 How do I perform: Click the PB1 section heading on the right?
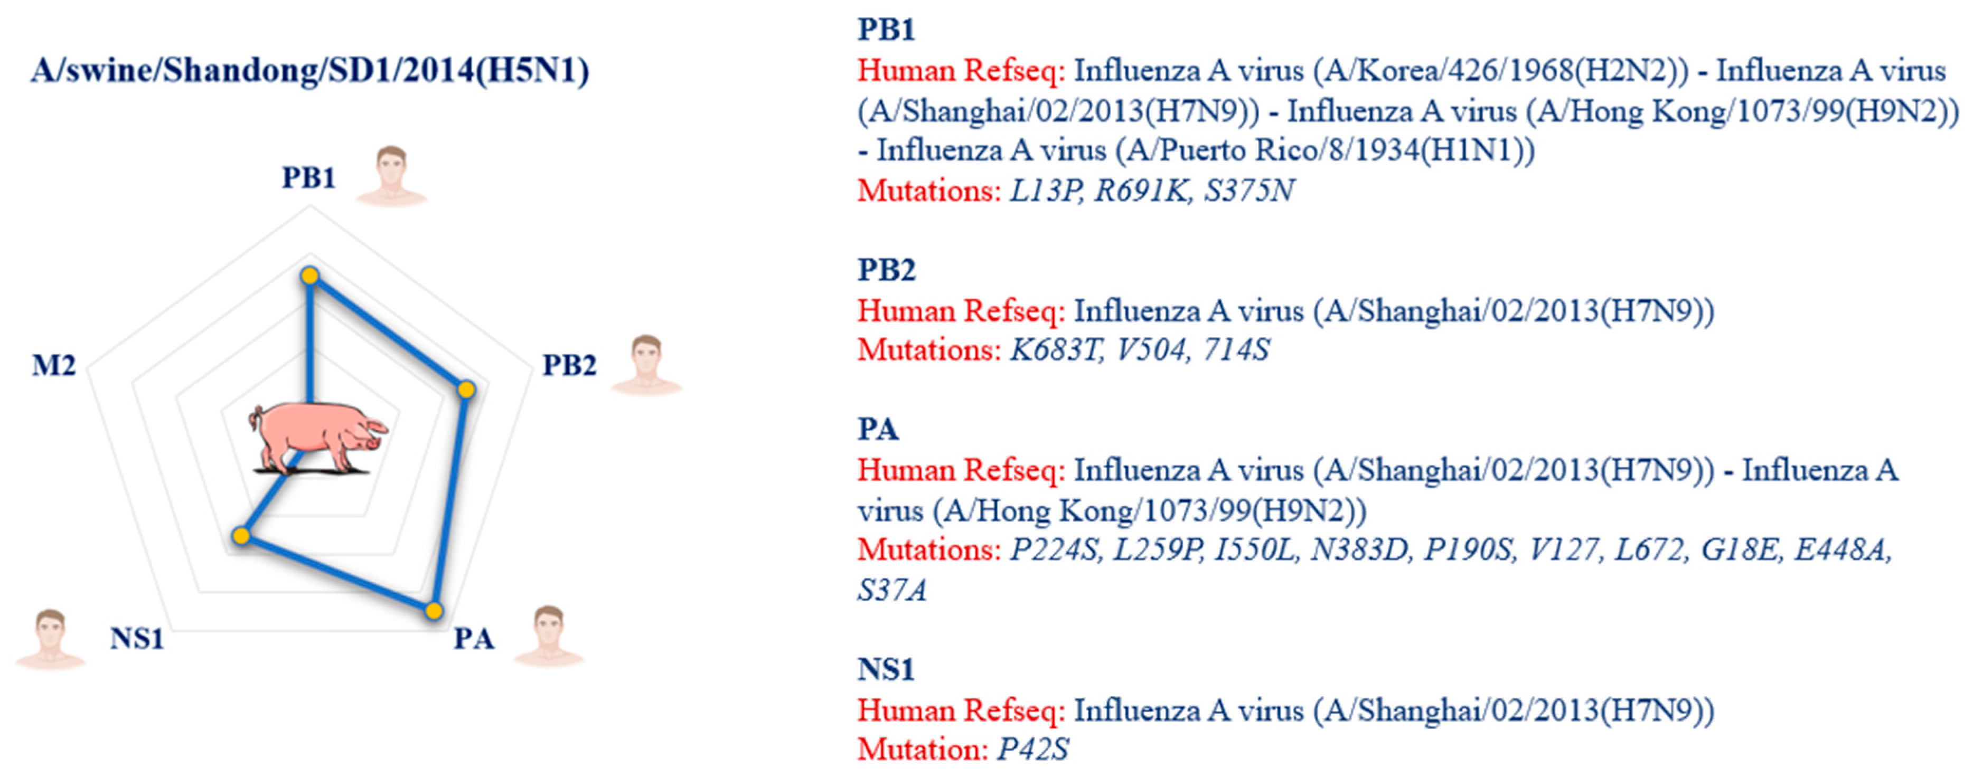point(886,30)
